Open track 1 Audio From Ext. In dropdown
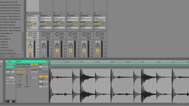 click(x=33, y=18)
